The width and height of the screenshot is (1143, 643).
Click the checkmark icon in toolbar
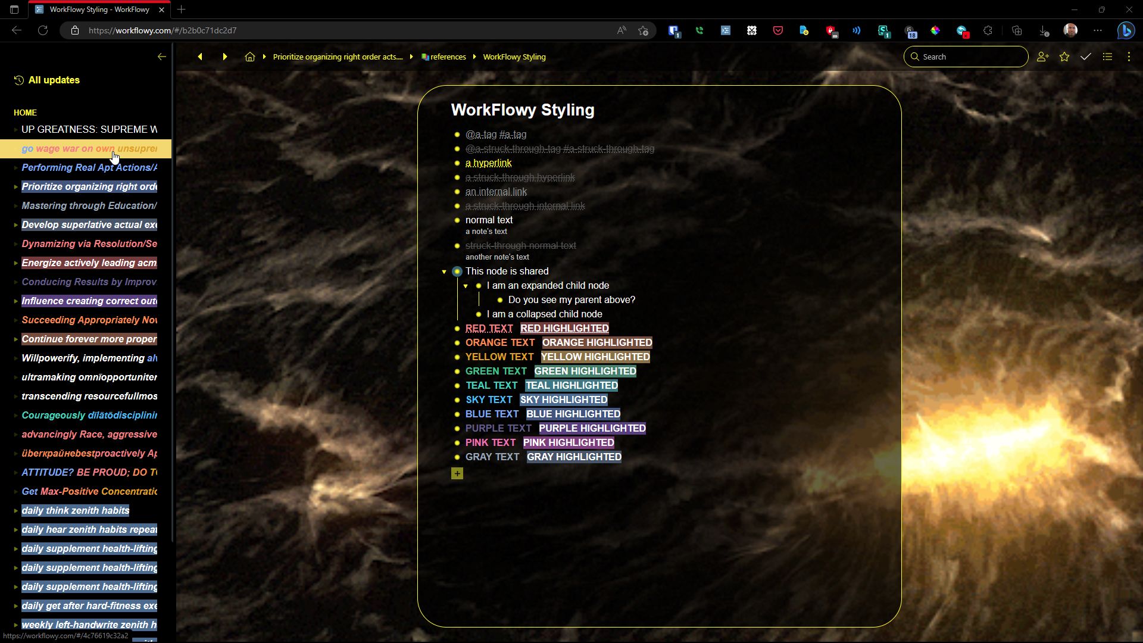pyautogui.click(x=1086, y=57)
